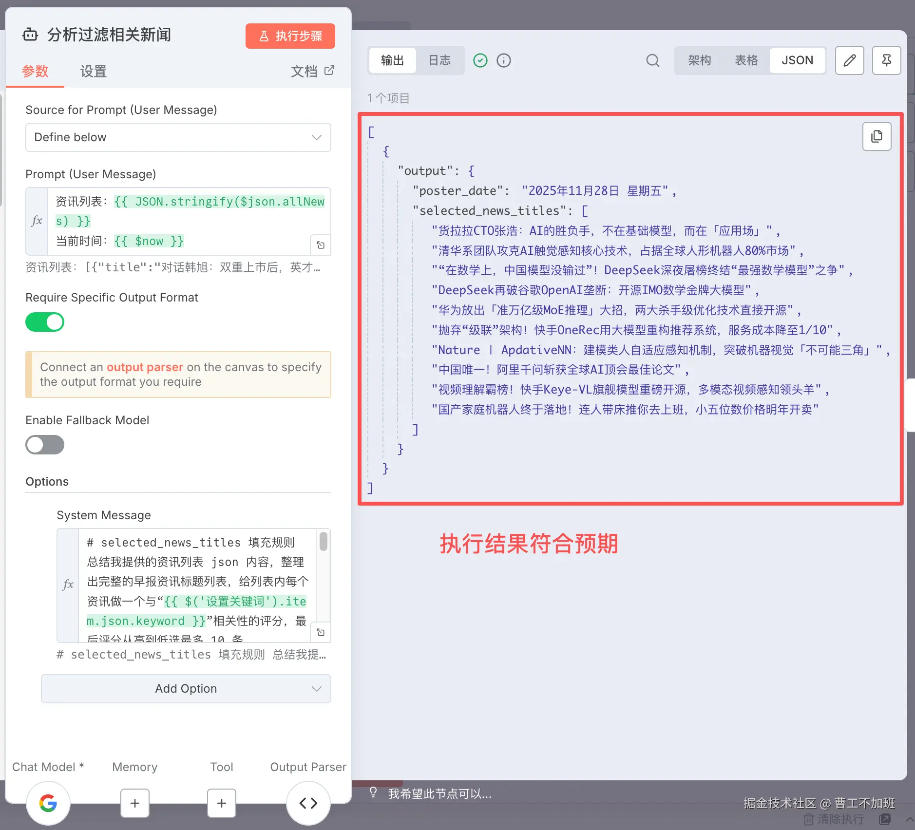Switch output view to 表格
The height and width of the screenshot is (830, 915).
click(746, 60)
